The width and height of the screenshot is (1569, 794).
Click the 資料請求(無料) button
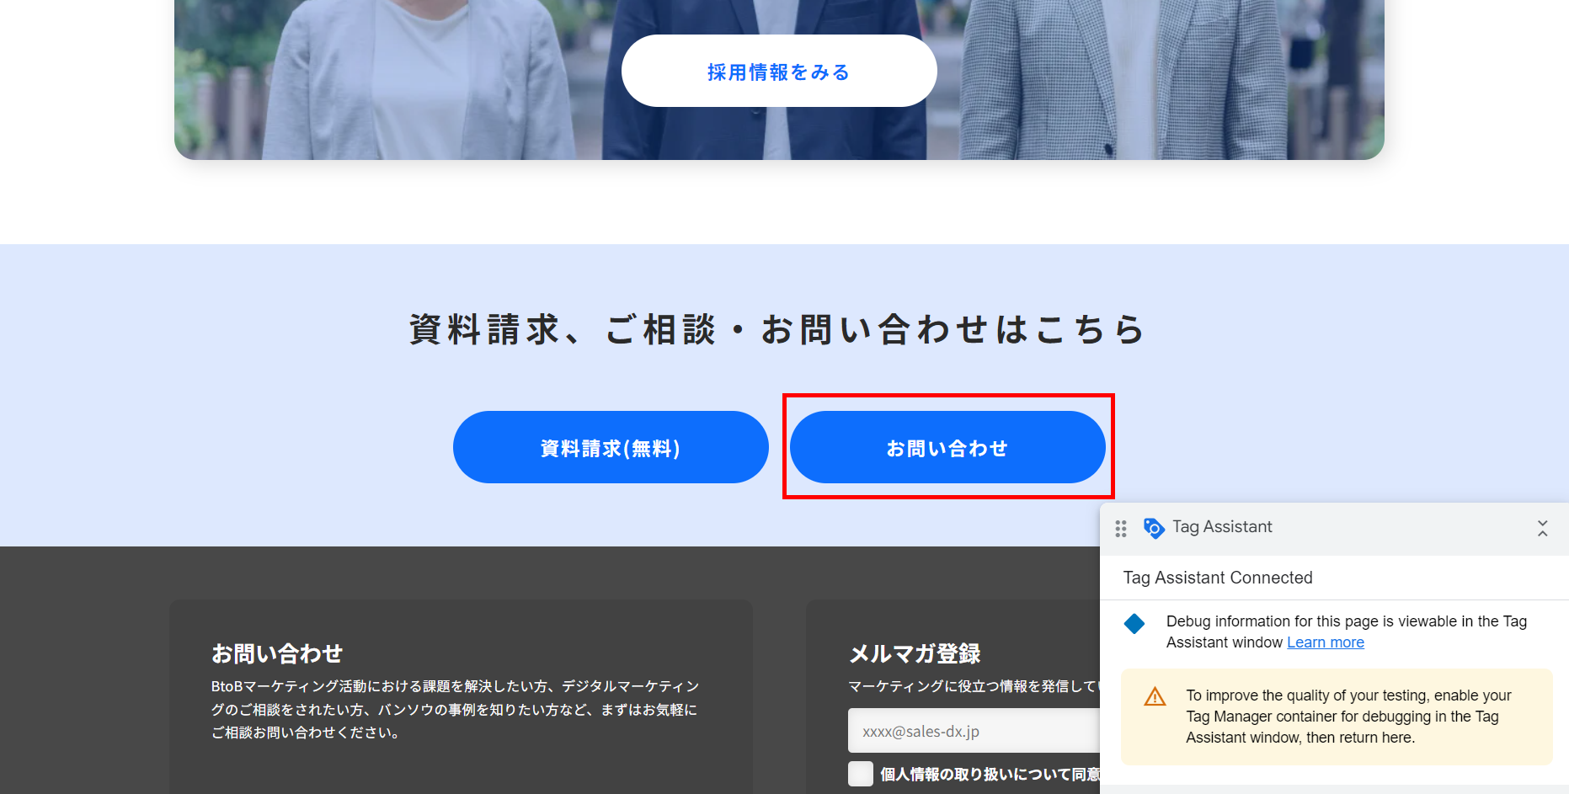tap(611, 447)
